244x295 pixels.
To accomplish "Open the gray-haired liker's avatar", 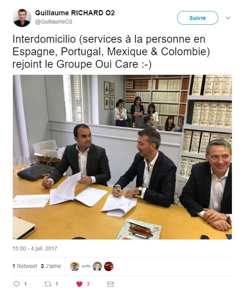I will coord(97,266).
